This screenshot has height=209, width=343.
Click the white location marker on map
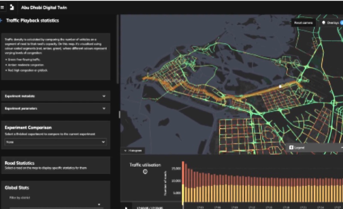coord(280,86)
